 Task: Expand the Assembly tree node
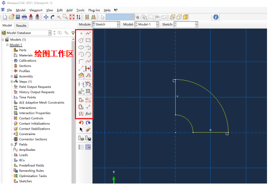12,76
